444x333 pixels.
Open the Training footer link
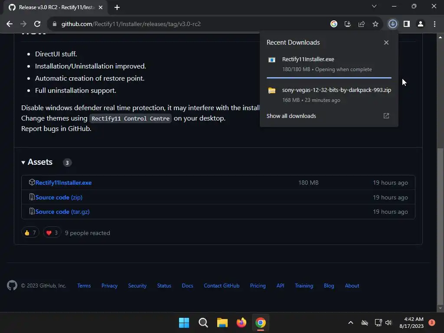pos(304,286)
